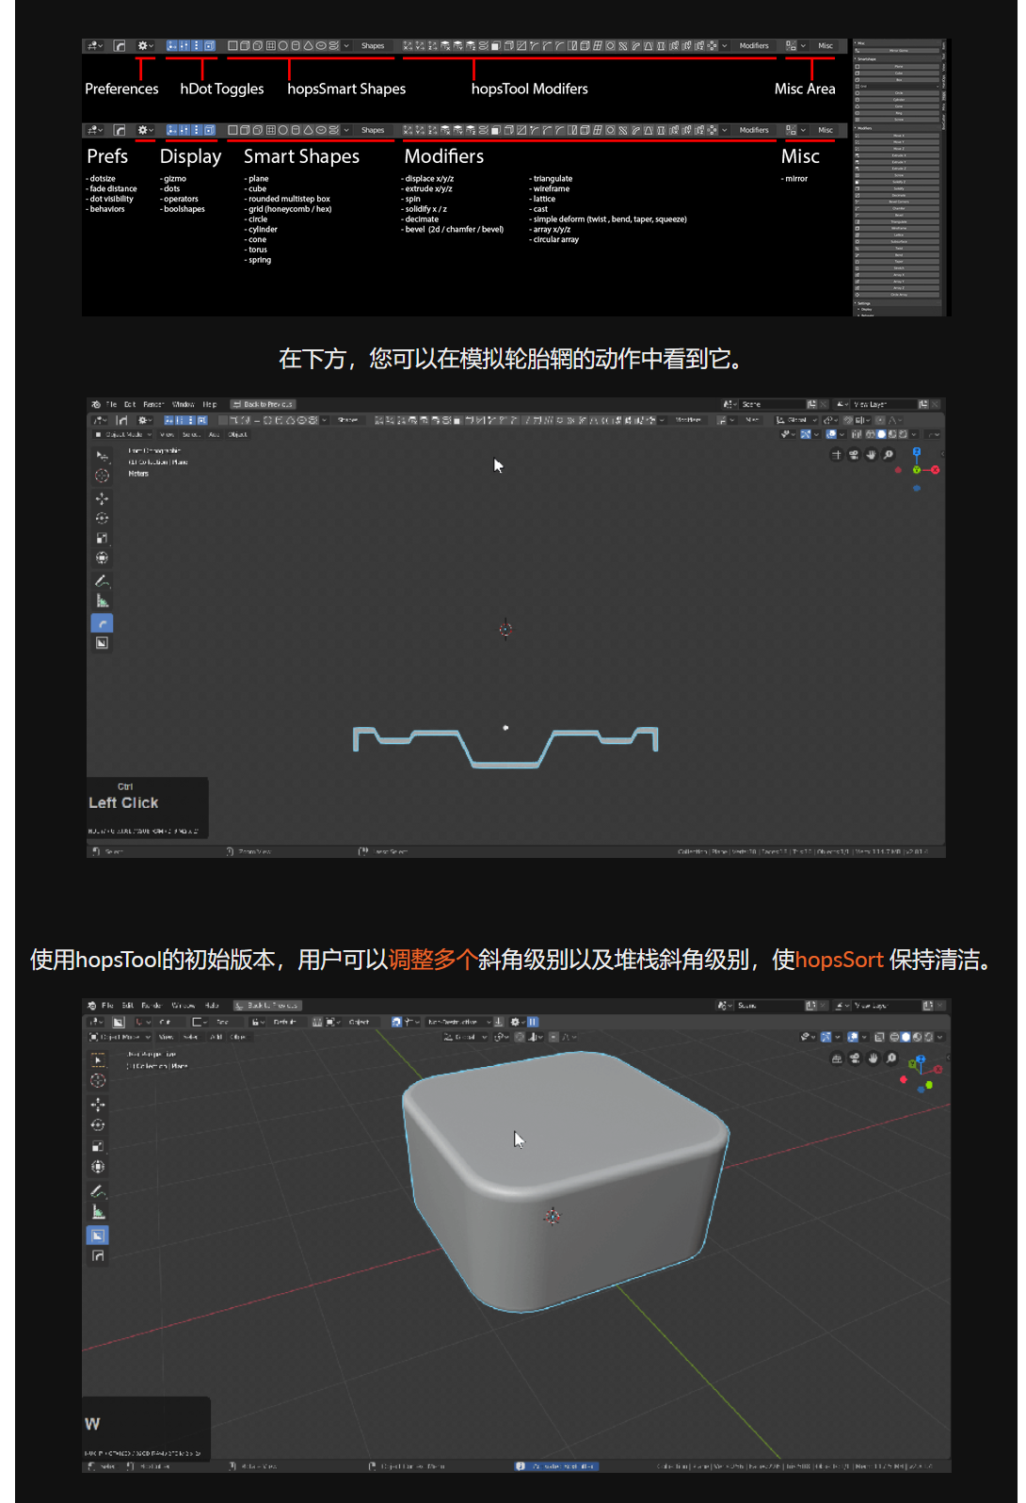Open the Render menu in the first Blender window

coord(153,404)
